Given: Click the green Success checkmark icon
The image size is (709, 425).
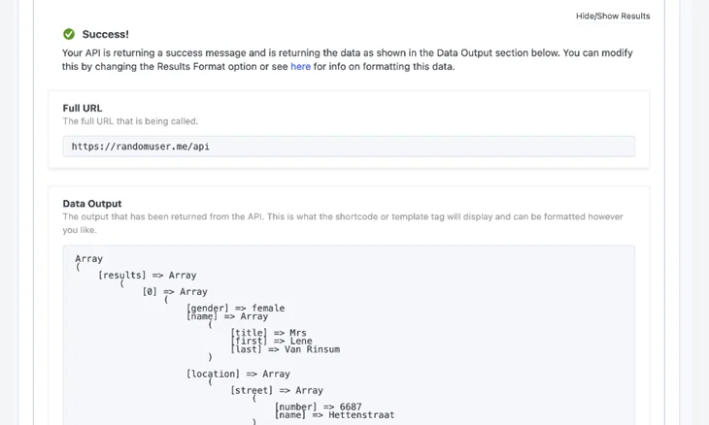Looking at the screenshot, I should (69, 34).
